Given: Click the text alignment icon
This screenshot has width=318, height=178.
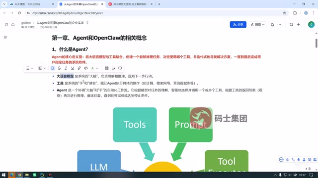Looking at the screenshot, I should 40,68.
